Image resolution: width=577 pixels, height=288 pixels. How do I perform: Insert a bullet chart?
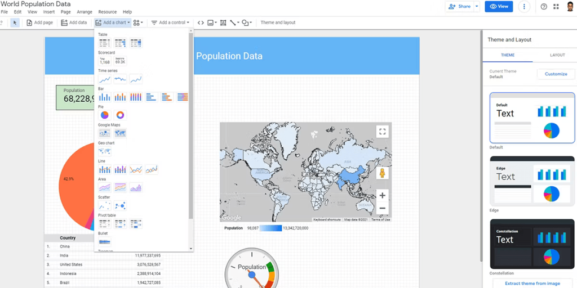coord(104,242)
